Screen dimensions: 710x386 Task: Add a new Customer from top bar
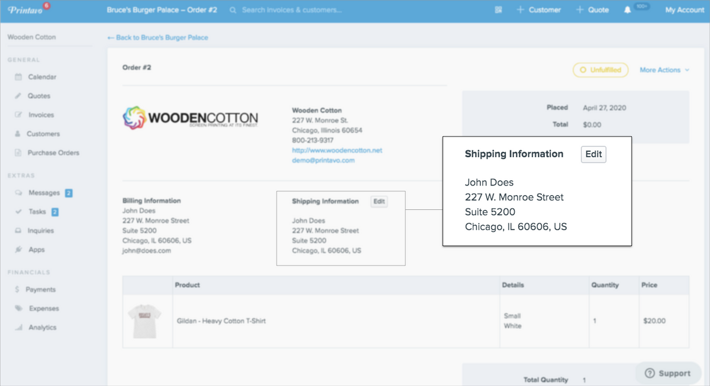point(538,10)
